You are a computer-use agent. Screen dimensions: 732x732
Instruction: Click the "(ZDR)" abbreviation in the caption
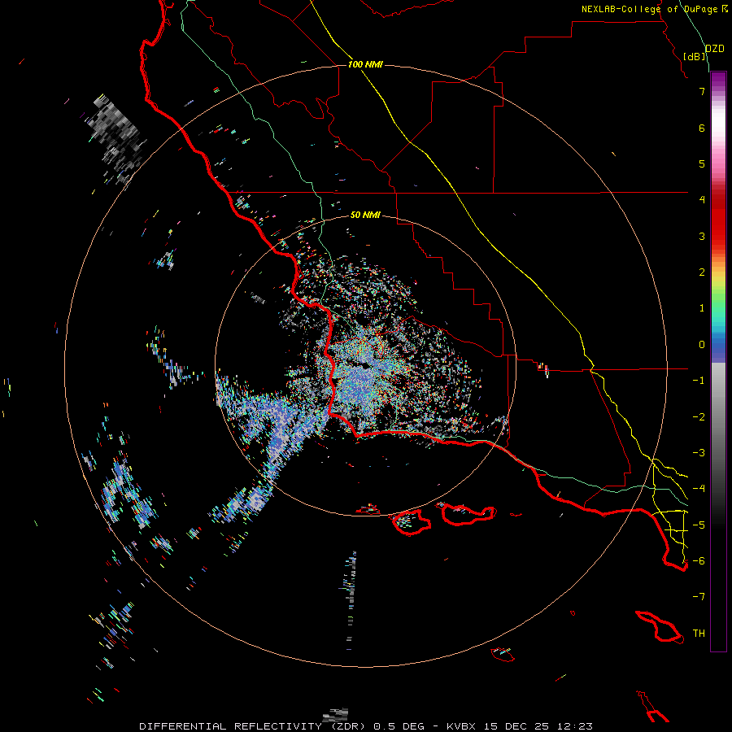tap(350, 726)
